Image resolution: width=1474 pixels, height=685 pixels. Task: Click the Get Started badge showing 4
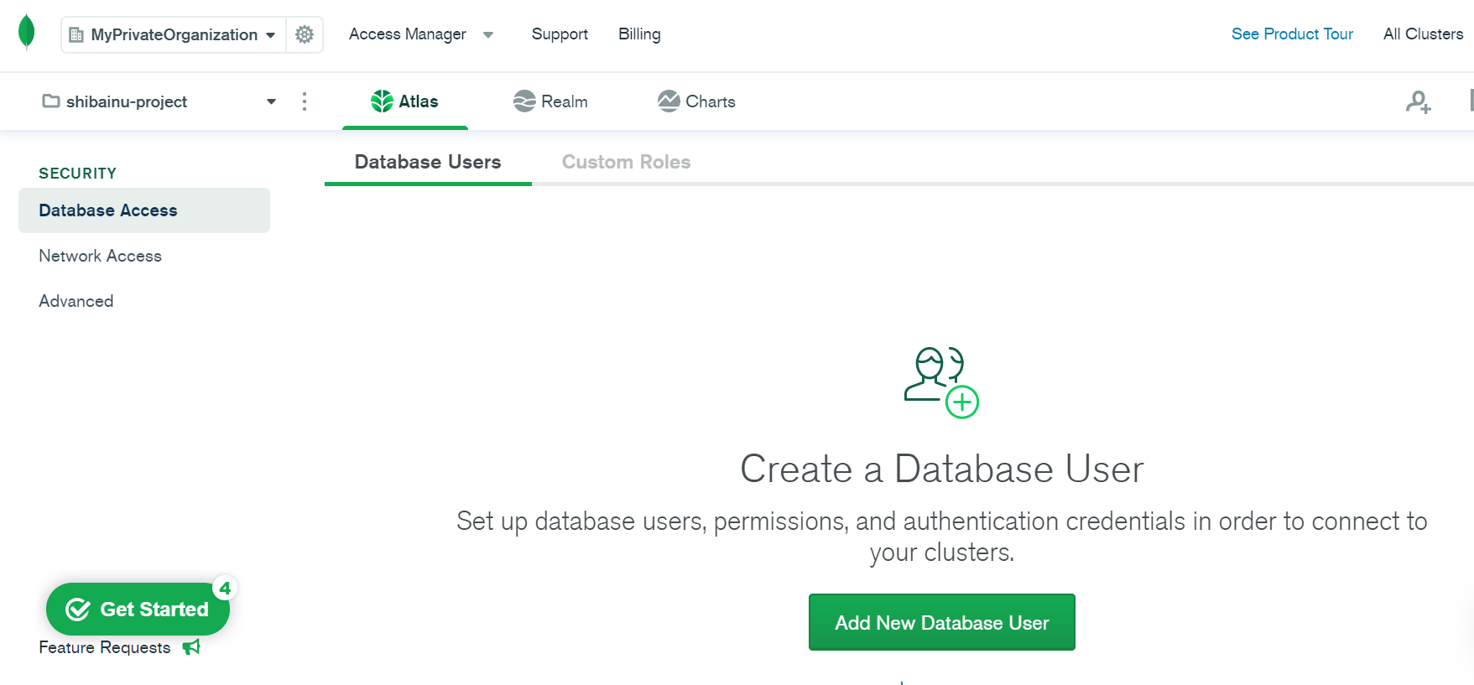click(x=225, y=588)
